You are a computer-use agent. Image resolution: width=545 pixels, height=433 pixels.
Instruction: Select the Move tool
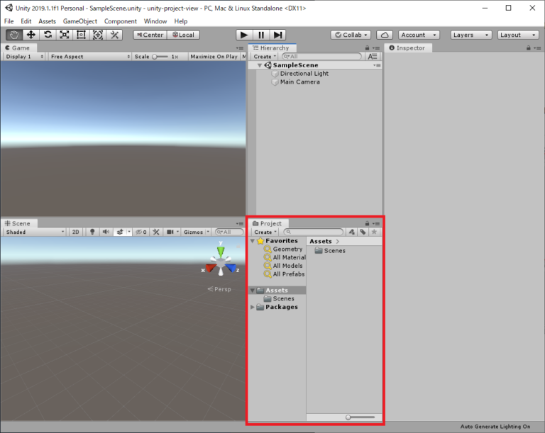tap(31, 35)
